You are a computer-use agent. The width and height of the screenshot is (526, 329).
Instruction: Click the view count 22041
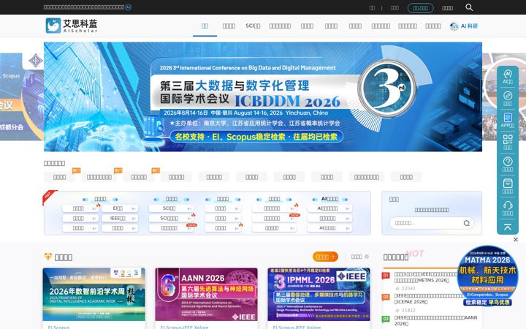pyautogui.click(x=408, y=288)
